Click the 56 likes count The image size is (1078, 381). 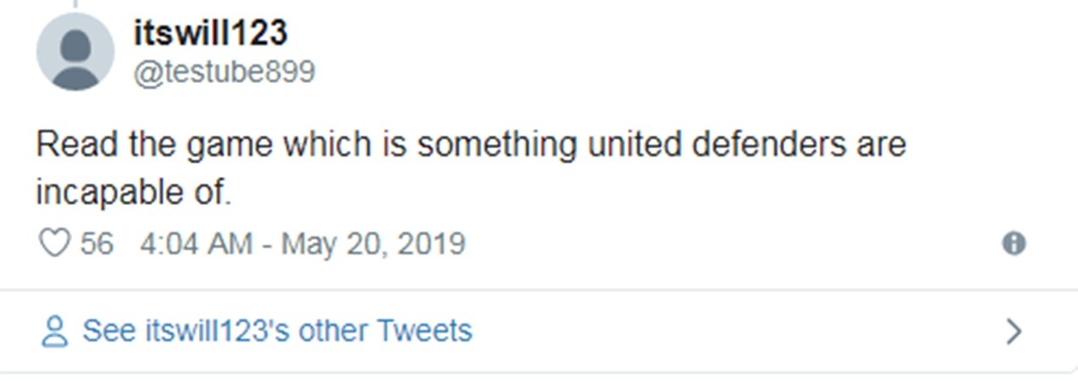pos(97,244)
